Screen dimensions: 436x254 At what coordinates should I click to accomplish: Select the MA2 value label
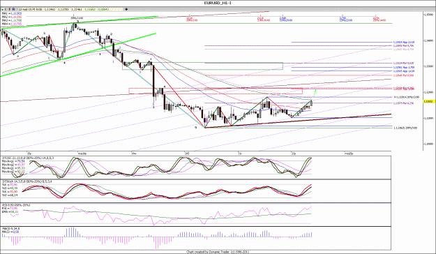tap(12, 17)
